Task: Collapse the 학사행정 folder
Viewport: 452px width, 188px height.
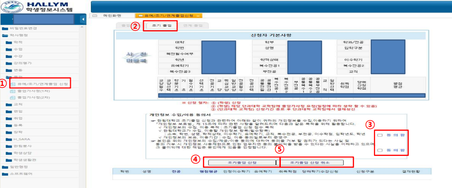Action: 5,35
